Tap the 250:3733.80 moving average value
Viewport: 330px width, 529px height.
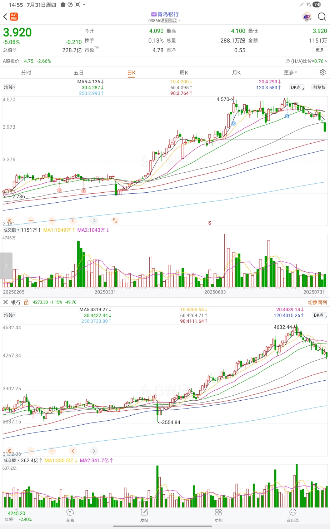click(96, 321)
